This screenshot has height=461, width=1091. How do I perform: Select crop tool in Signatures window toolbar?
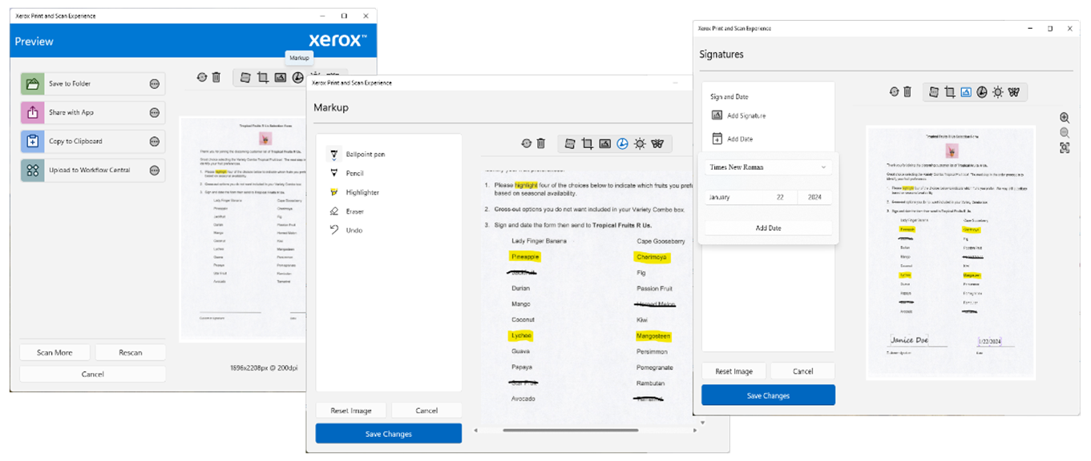[x=949, y=92]
